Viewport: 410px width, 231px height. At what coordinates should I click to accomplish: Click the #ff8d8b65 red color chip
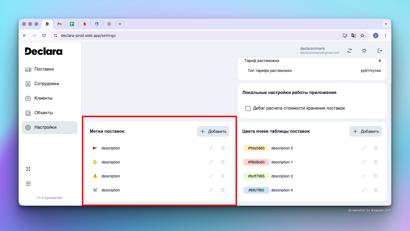click(x=256, y=162)
